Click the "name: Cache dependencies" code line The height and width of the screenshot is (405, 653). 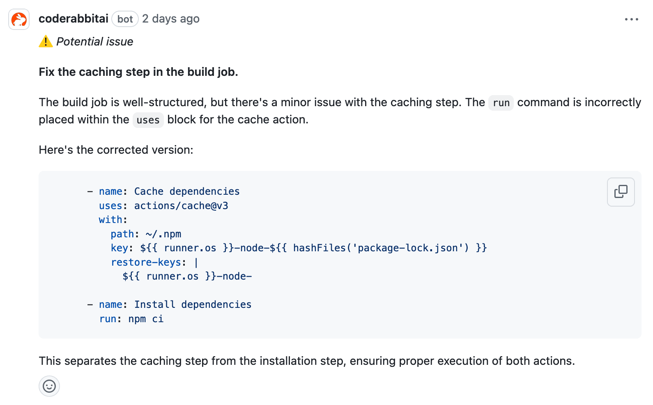169,191
